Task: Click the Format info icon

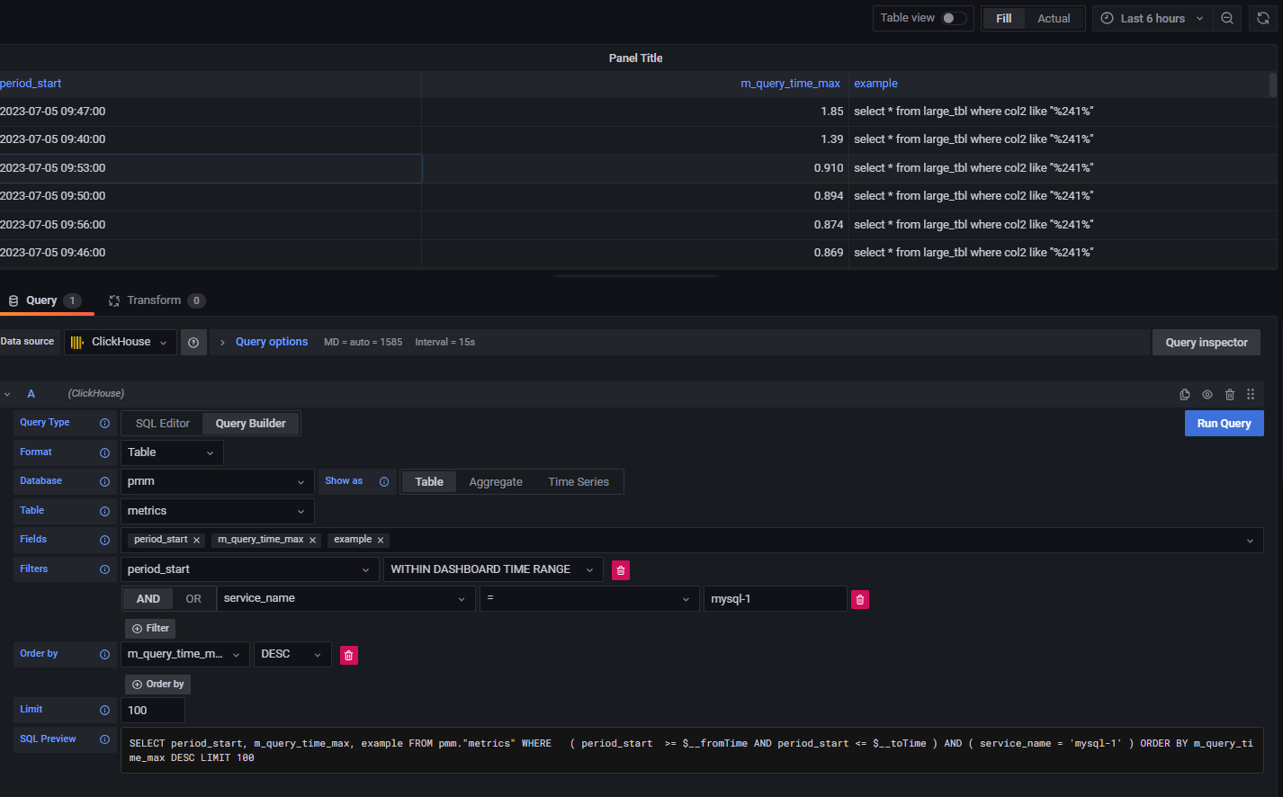Action: click(x=104, y=452)
